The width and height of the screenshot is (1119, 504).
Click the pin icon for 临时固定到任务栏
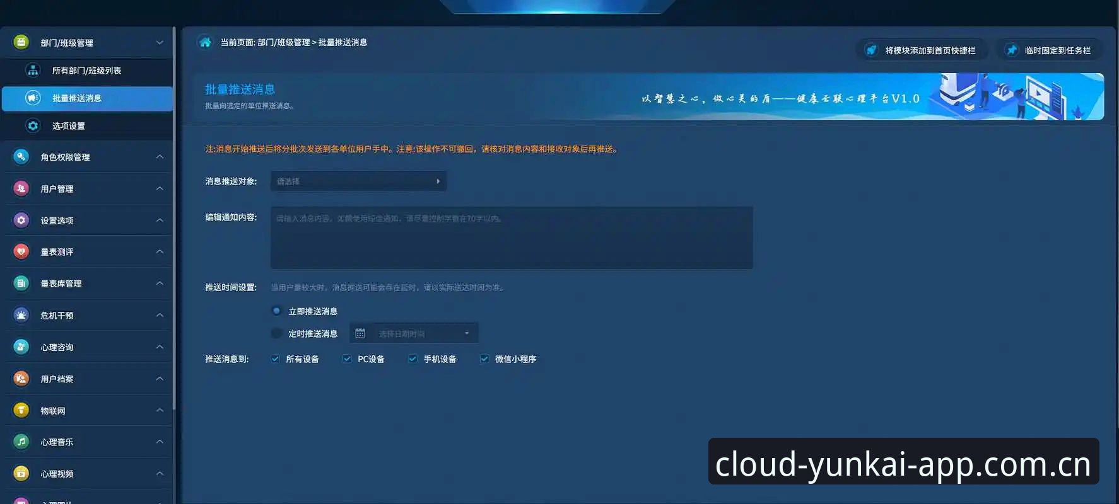tap(1011, 50)
